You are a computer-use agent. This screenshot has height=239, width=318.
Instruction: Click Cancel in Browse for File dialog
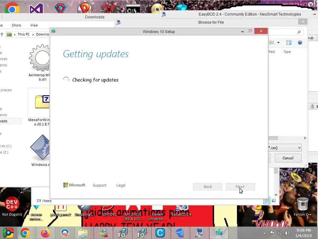pyautogui.click(x=288, y=158)
